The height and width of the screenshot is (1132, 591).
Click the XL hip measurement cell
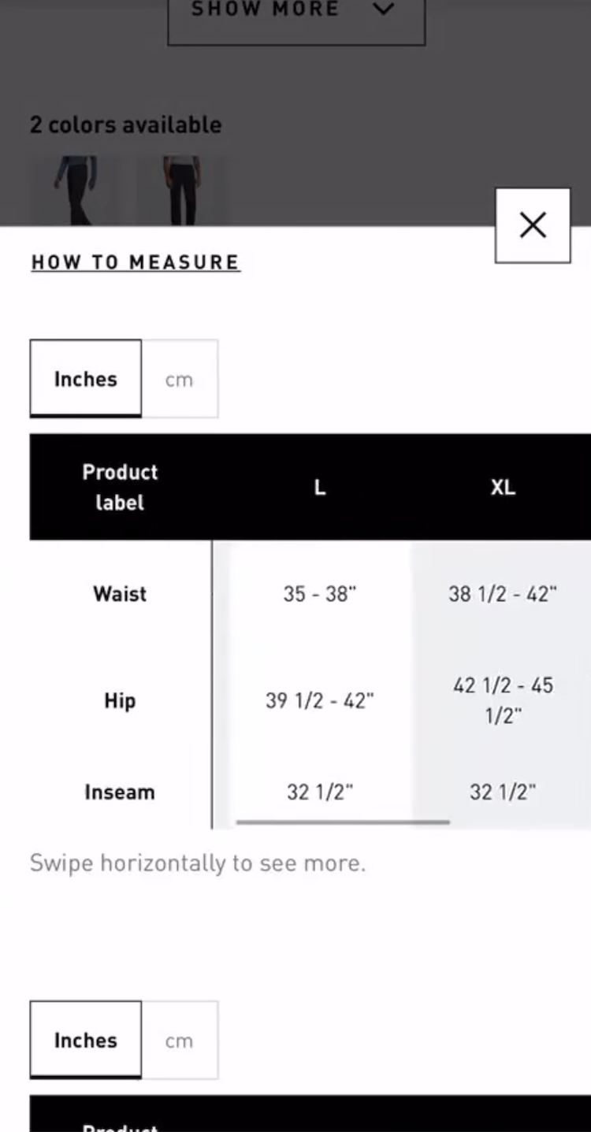tap(503, 700)
